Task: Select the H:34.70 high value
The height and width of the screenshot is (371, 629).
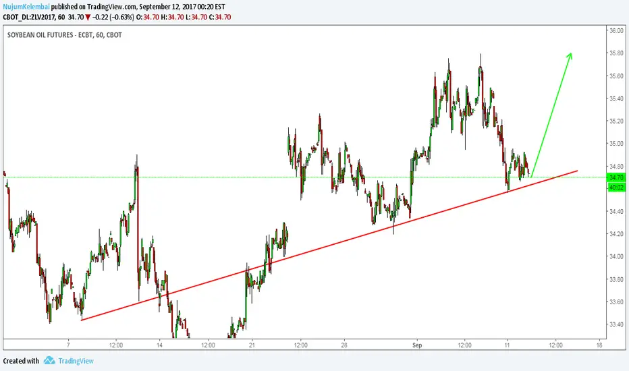Action: pos(172,17)
